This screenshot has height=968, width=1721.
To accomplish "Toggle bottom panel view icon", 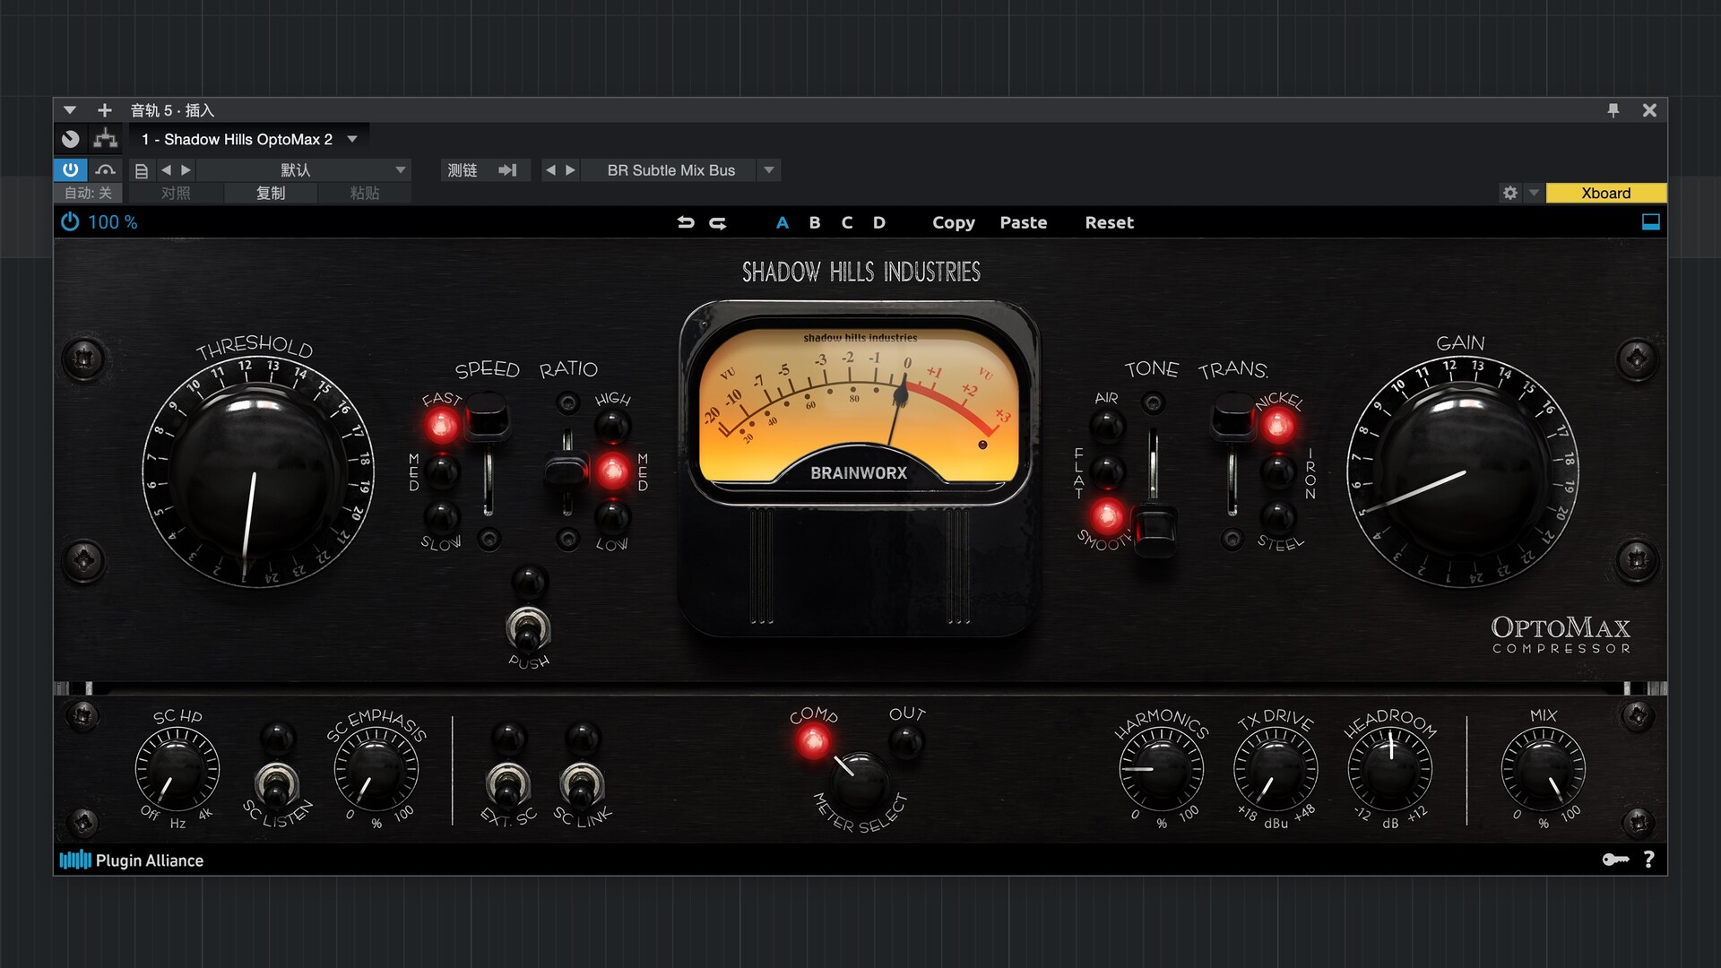I will 1650,222.
